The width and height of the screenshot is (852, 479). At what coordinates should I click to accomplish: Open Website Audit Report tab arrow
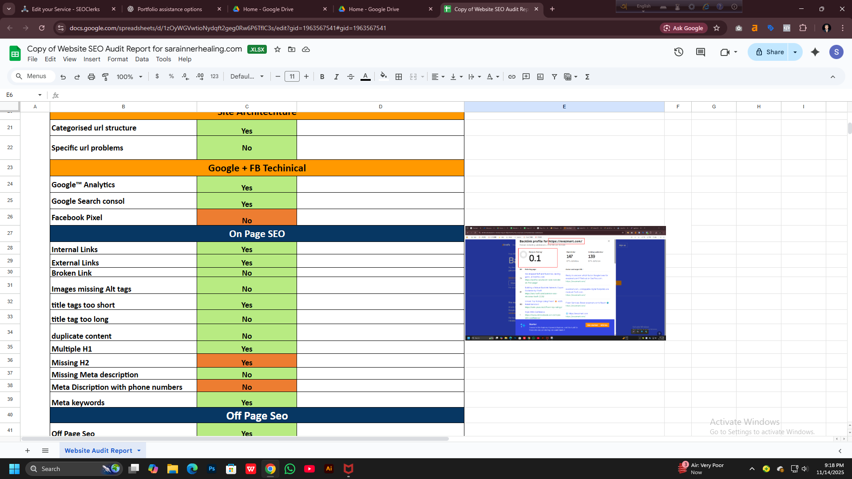(x=139, y=451)
